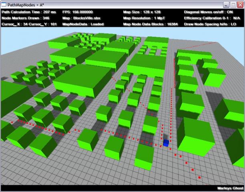This screenshot has height=192, width=245.
Task: Minimize the PathMapNodes window
Action: click(226, 5)
